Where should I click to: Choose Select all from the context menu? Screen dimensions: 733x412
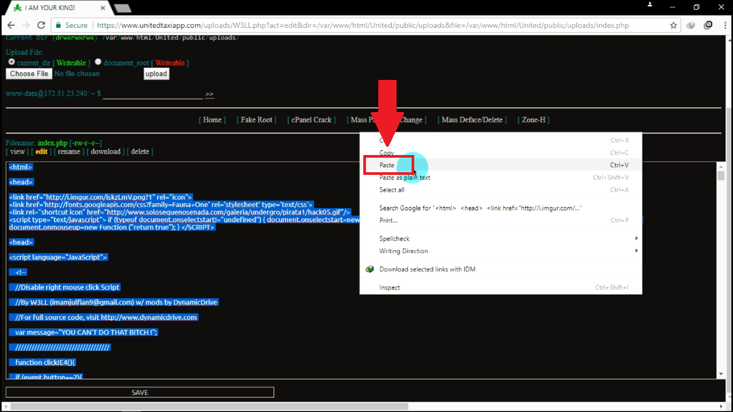point(393,189)
